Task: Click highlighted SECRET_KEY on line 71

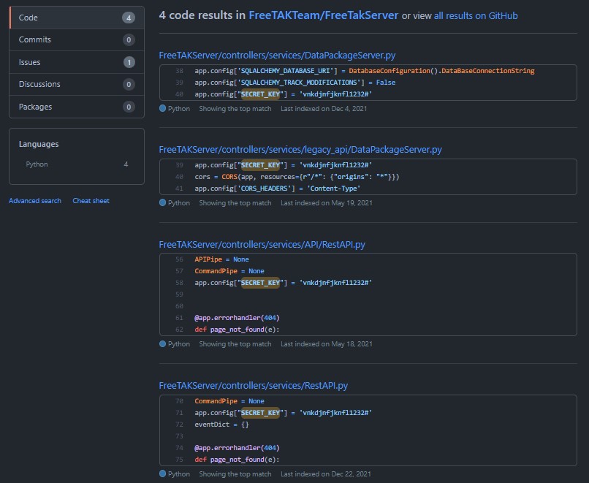Action: coord(261,413)
